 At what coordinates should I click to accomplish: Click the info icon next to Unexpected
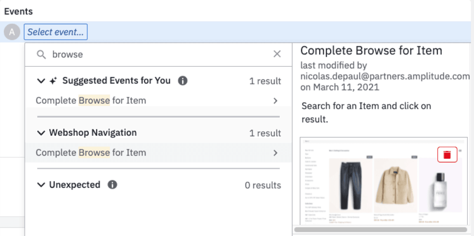click(112, 185)
